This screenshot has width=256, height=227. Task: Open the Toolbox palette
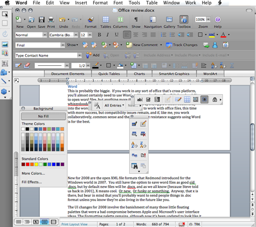184,20
